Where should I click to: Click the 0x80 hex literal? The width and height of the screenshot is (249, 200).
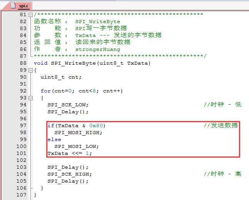pos(96,126)
